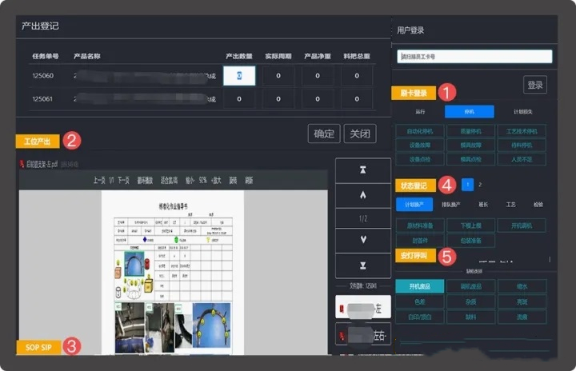This screenshot has height=371, width=576.
Task: Go to previous page using up arrow
Action: pyautogui.click(x=363, y=193)
